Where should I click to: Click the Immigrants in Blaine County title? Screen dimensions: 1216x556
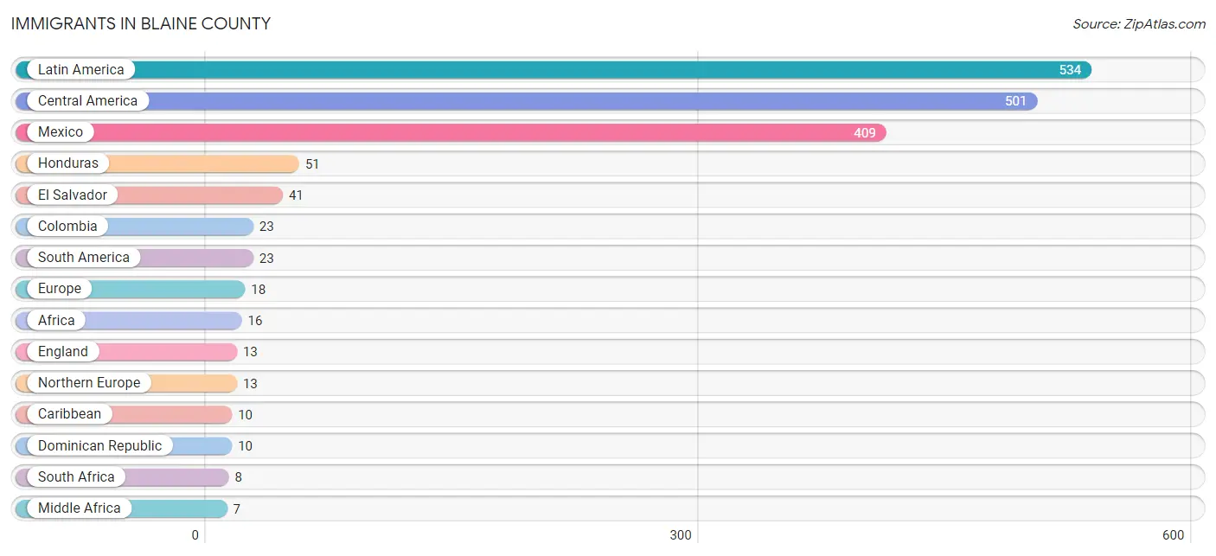click(x=141, y=24)
